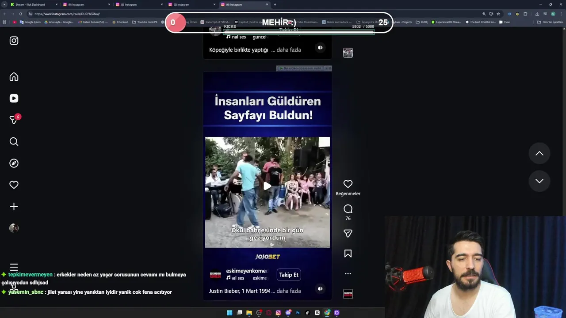Open Opera browser from taskbar
This screenshot has width=566, height=318.
pos(268,313)
